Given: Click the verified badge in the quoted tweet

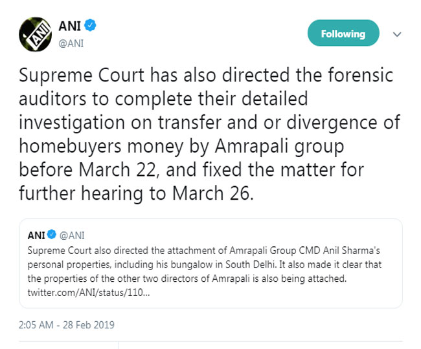Looking at the screenshot, I should [x=54, y=235].
